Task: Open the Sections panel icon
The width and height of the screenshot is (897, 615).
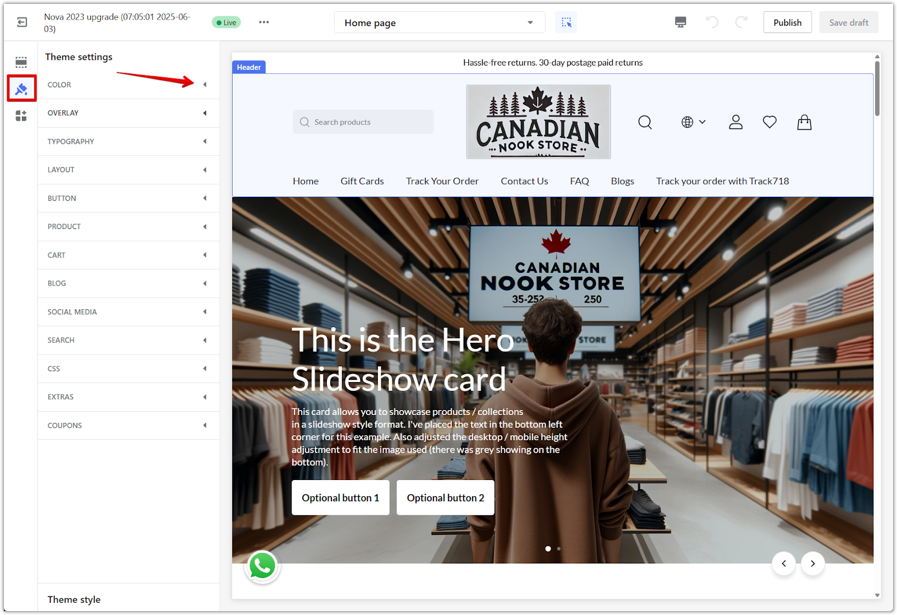Action: pyautogui.click(x=21, y=62)
